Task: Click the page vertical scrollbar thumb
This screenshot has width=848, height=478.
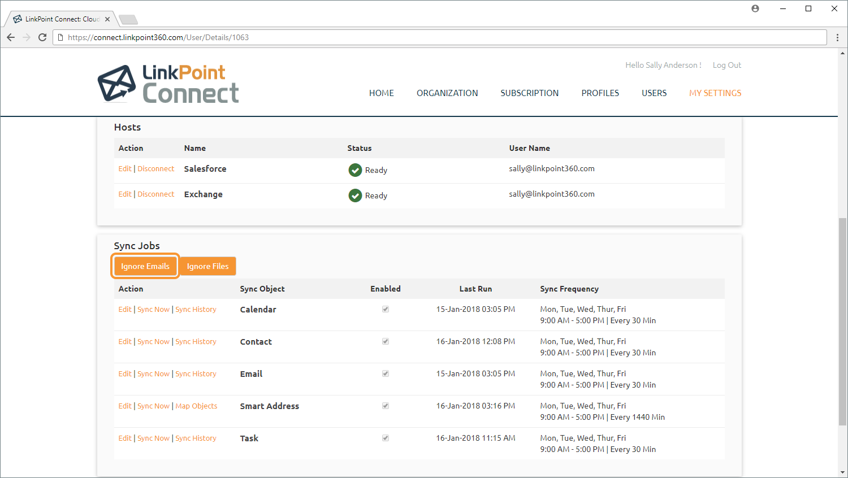Action: [x=843, y=321]
